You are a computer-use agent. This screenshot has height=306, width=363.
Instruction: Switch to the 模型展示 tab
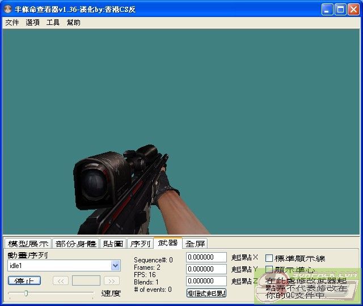click(x=28, y=244)
